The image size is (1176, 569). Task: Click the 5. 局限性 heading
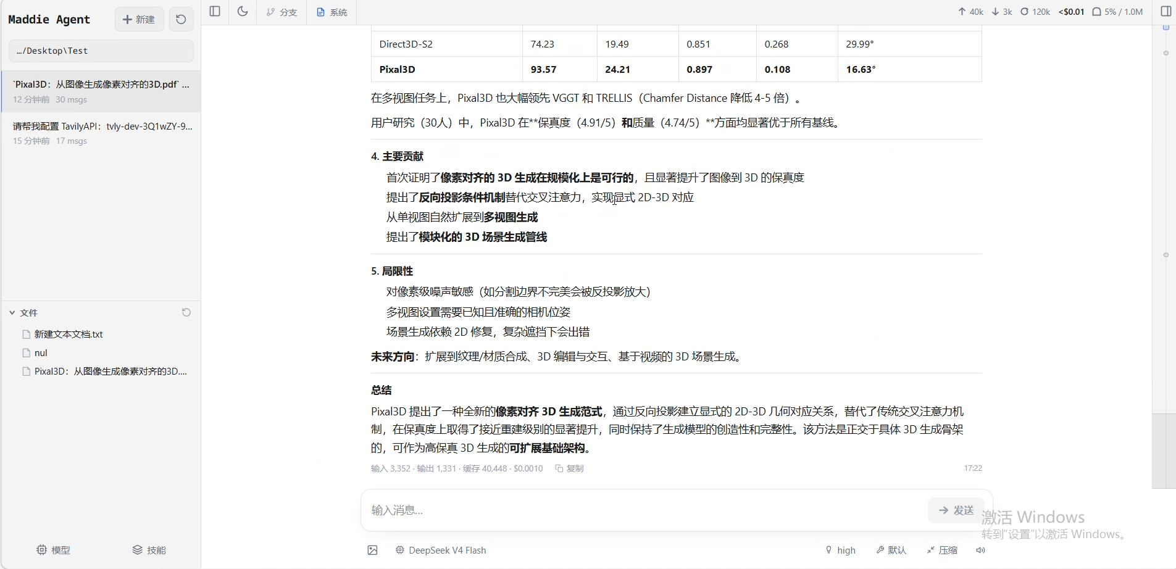(392, 271)
